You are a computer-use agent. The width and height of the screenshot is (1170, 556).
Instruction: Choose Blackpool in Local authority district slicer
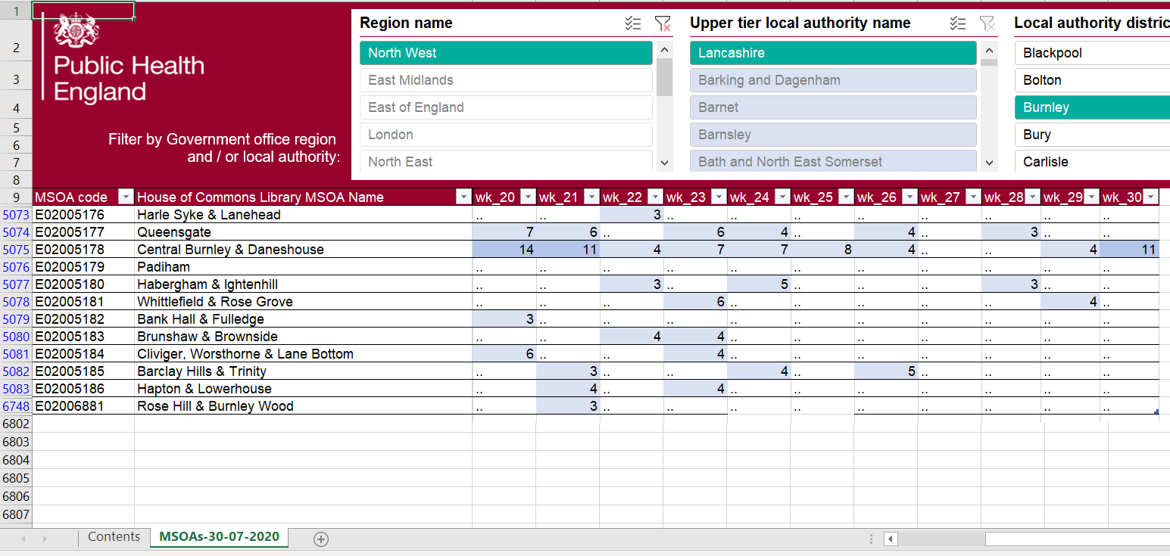(x=1090, y=53)
